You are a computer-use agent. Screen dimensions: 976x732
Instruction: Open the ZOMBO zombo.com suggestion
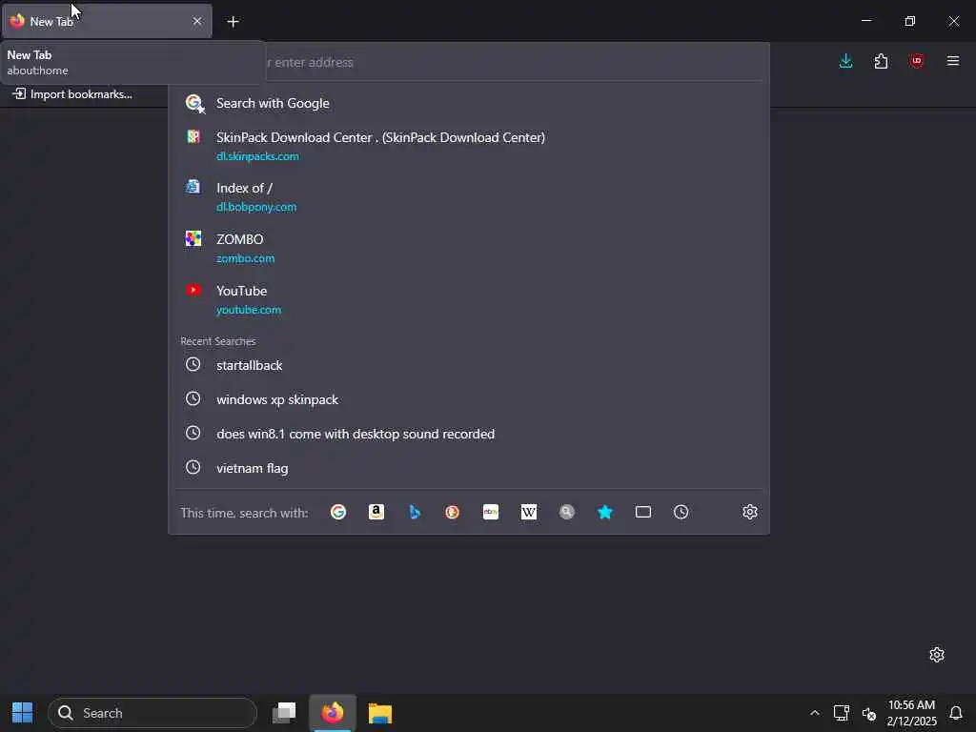click(469, 248)
